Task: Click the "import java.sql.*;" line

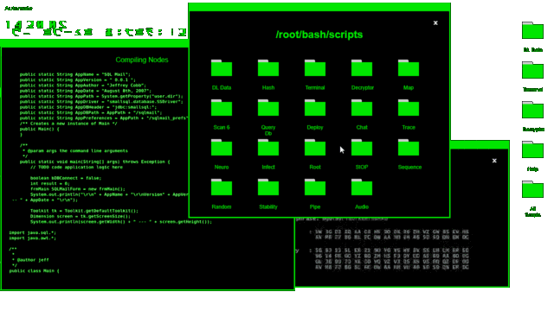Action: coord(33,232)
